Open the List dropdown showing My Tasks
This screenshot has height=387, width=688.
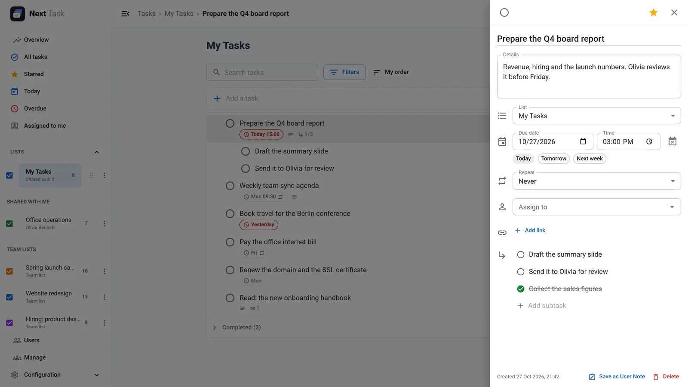596,116
